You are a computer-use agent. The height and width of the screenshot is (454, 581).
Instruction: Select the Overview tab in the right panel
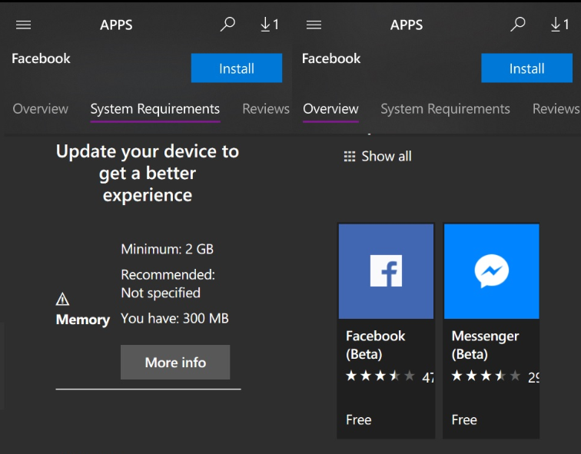pyautogui.click(x=330, y=109)
